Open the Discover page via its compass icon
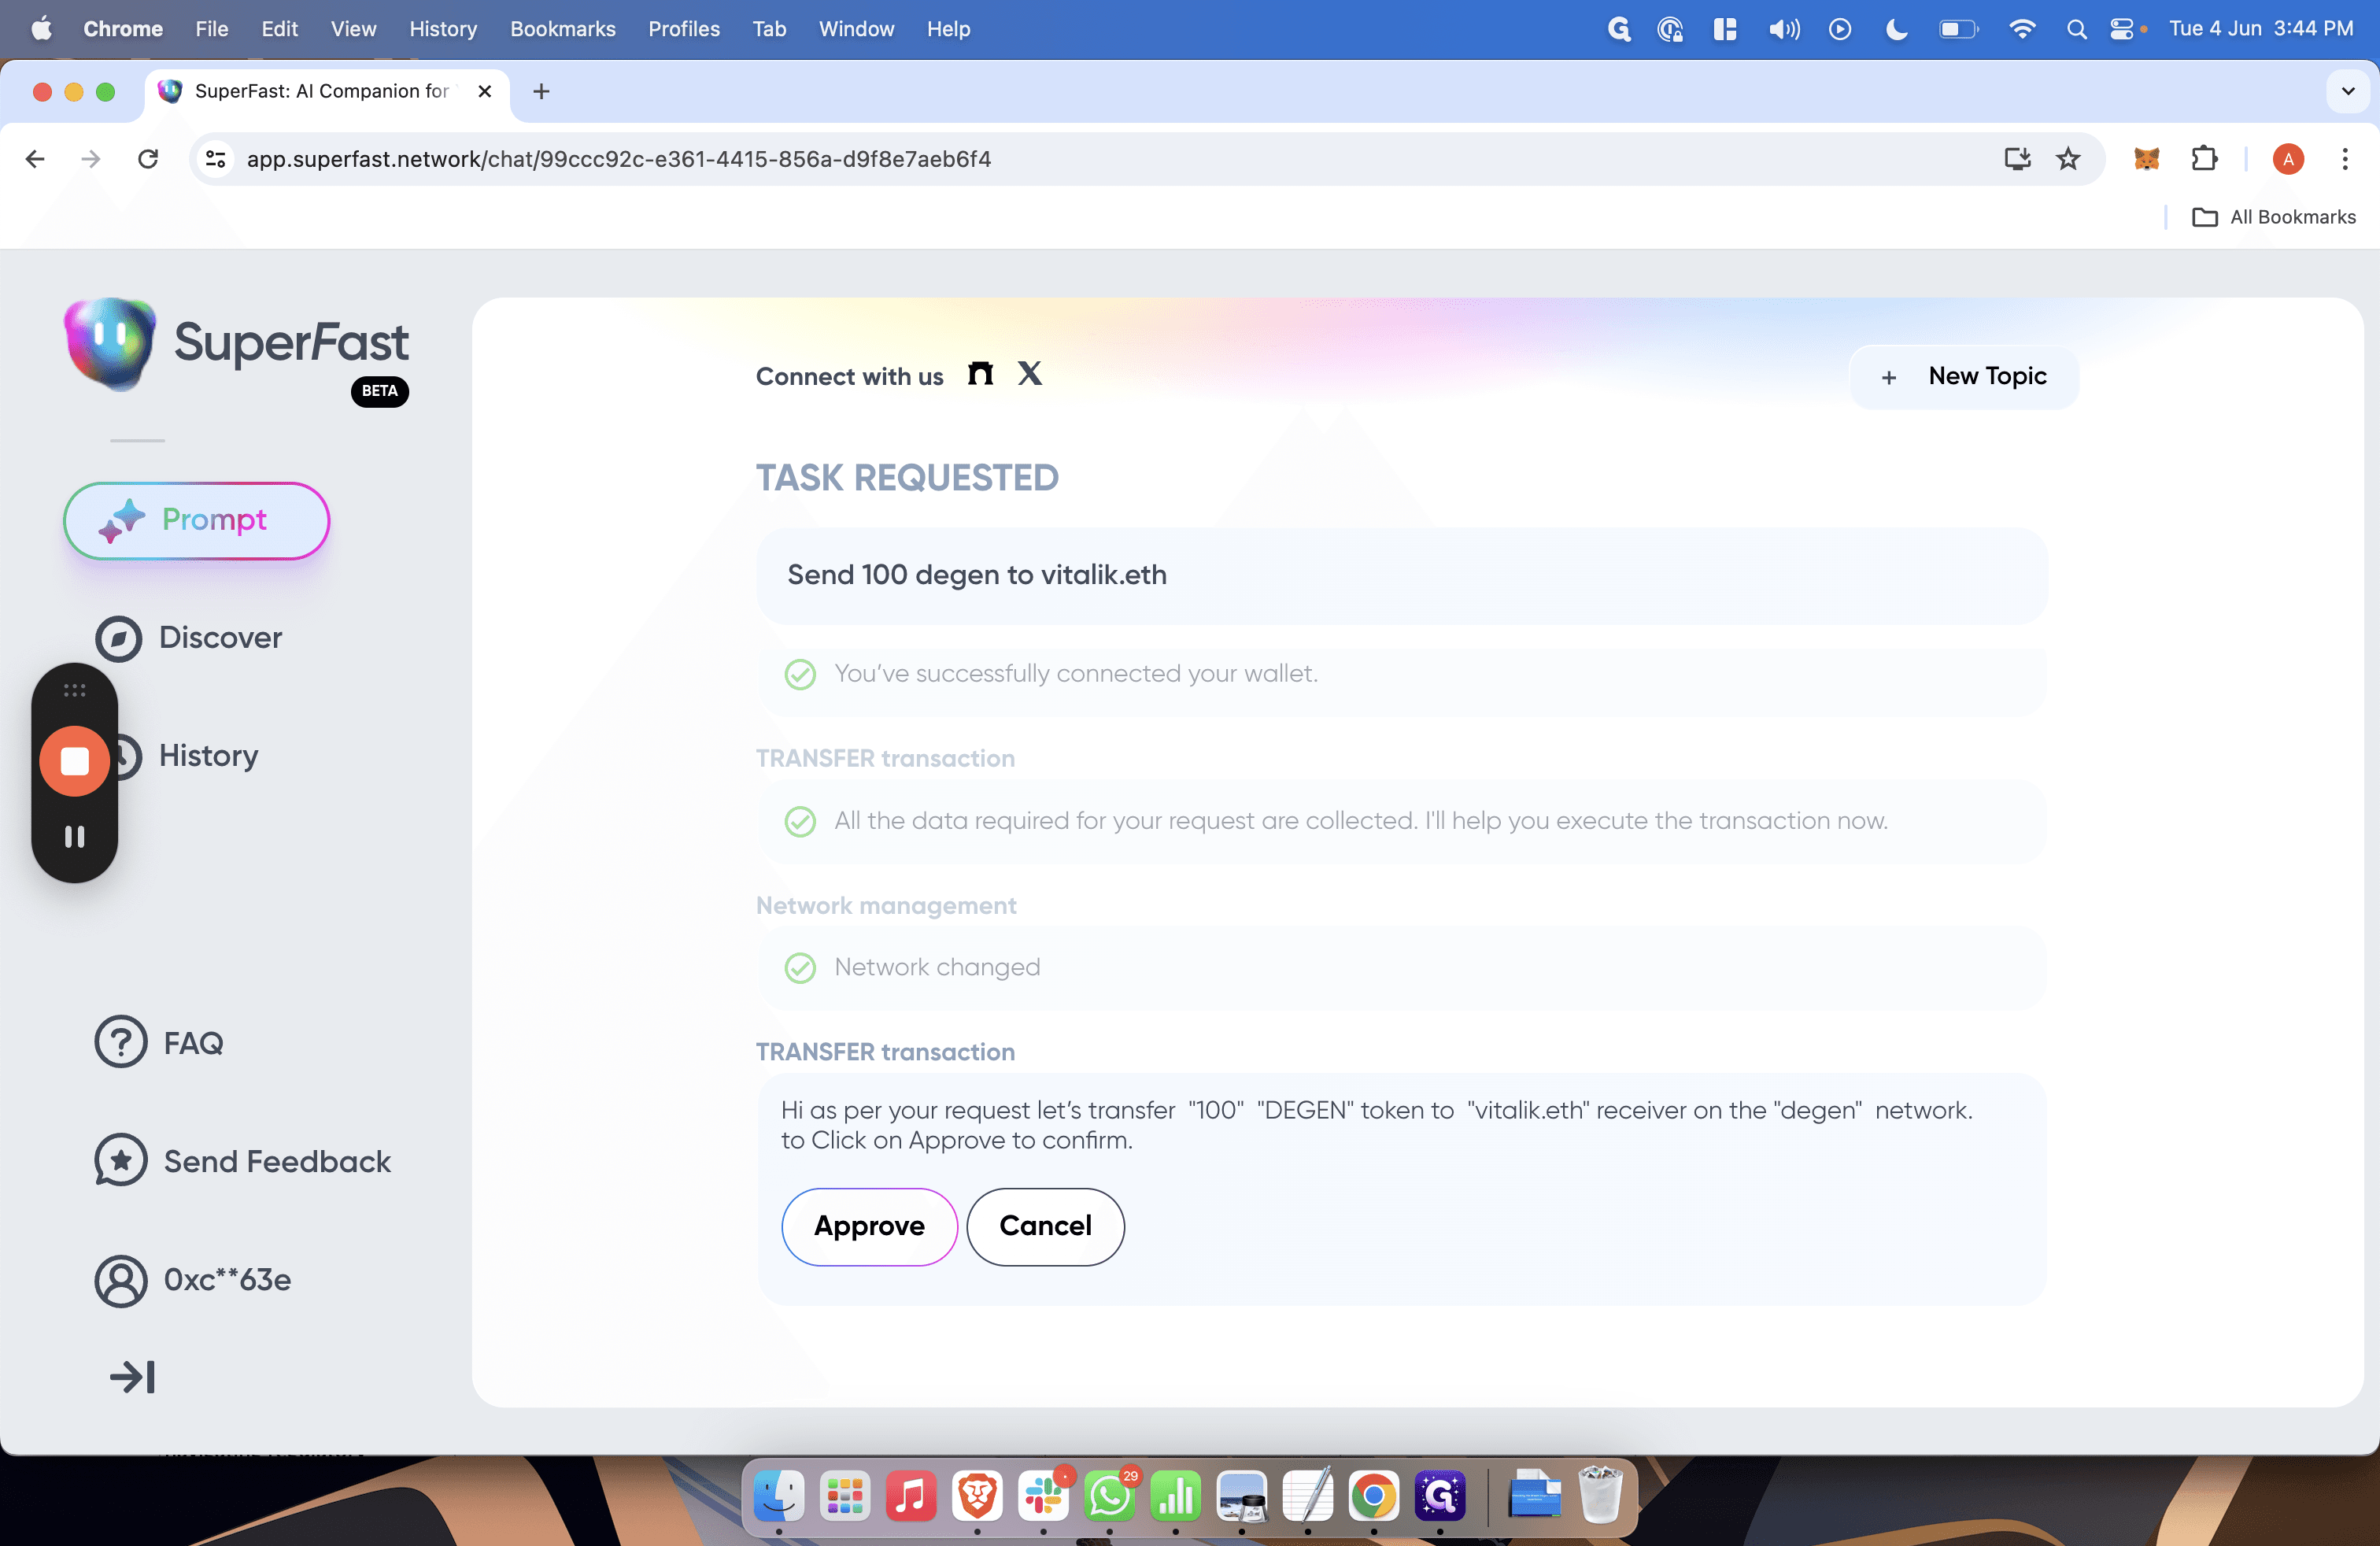The height and width of the screenshot is (1546, 2380). click(x=119, y=639)
